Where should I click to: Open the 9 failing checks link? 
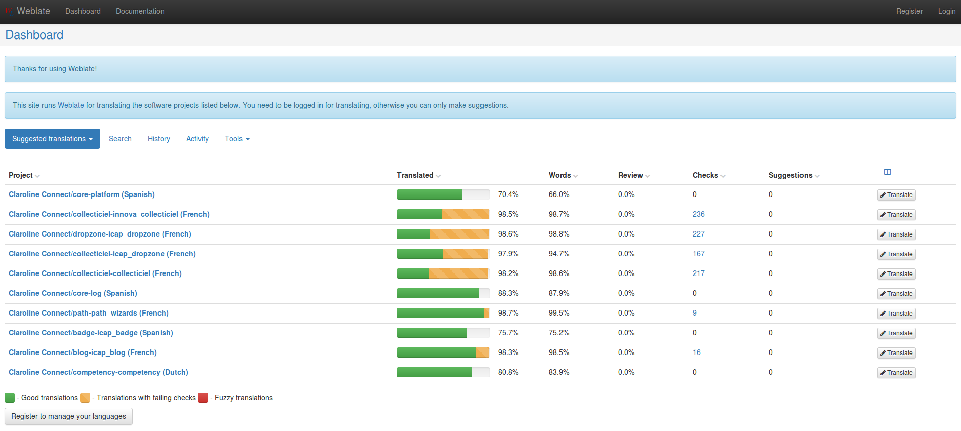tap(695, 313)
